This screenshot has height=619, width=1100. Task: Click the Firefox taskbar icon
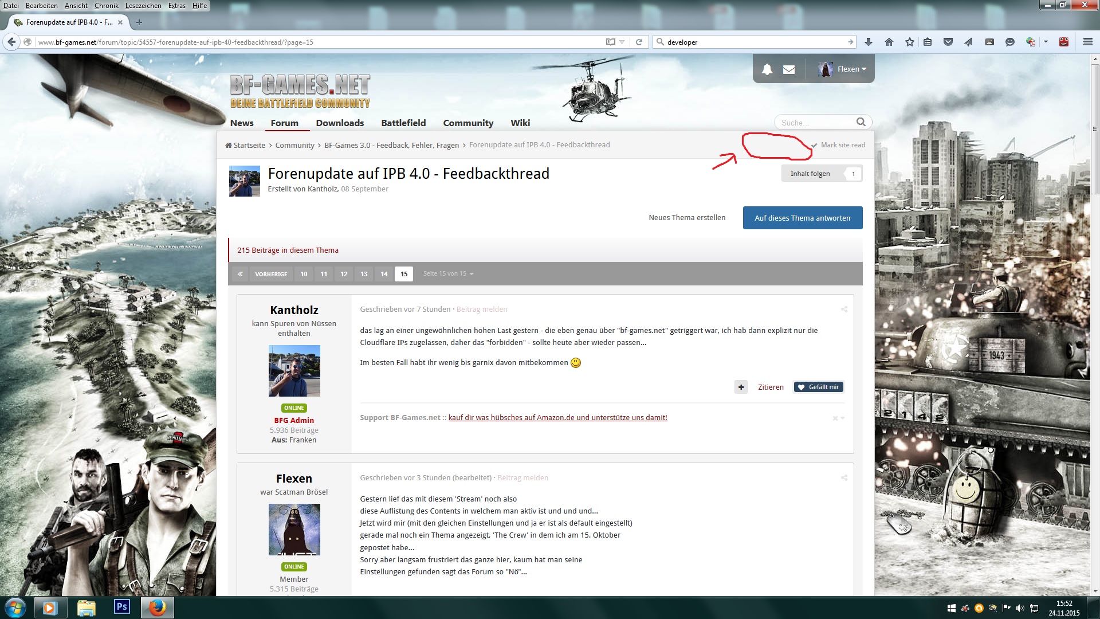[x=157, y=607]
